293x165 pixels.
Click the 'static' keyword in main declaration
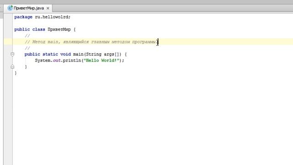click(x=50, y=54)
